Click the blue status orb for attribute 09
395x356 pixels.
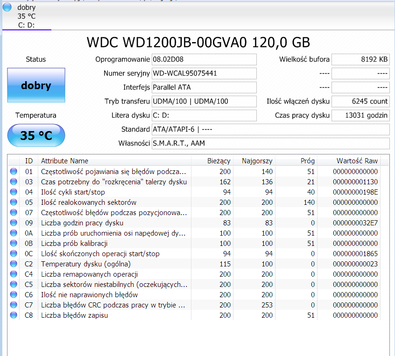click(x=14, y=223)
